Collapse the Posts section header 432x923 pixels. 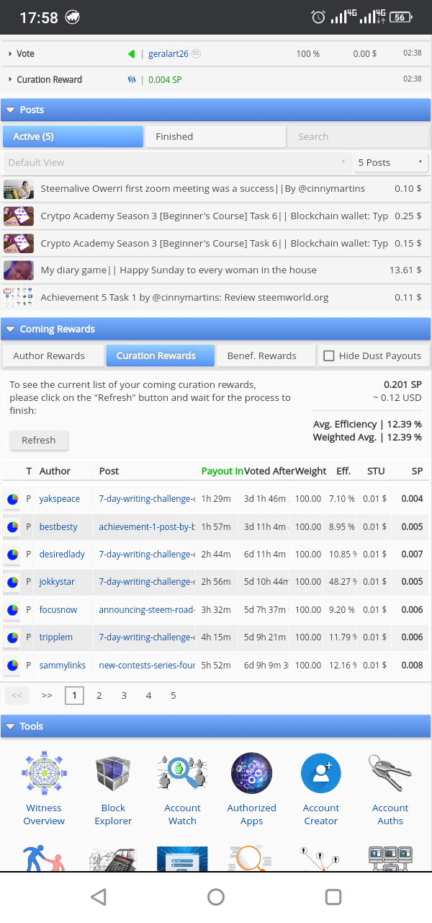point(216,110)
